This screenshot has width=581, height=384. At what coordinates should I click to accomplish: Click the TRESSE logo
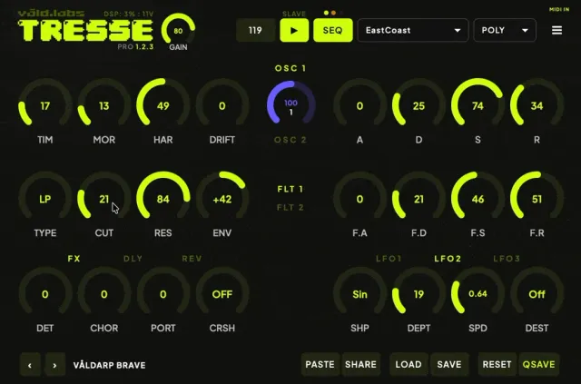85,30
